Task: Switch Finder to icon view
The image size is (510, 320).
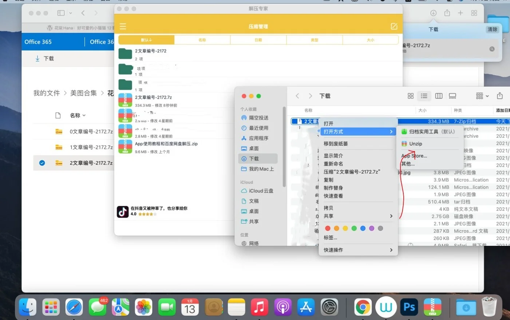Action: coord(411,96)
